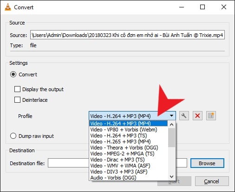The height and width of the screenshot is (192, 235).
Task: Choose Video - WMV + WMA (ASF)
Action: coord(129,166)
